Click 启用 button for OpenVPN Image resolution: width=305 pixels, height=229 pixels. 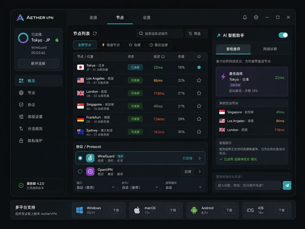click(x=188, y=171)
